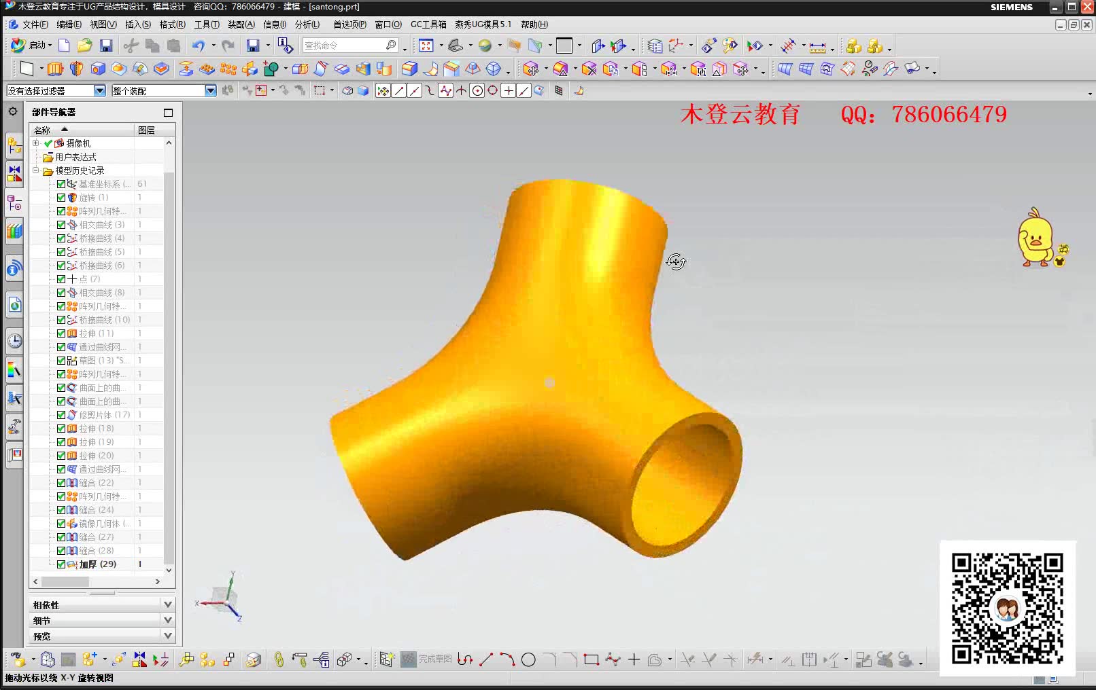Open the 没有选择过滤器 selection filter dropdown
This screenshot has height=690, width=1096.
tap(100, 91)
